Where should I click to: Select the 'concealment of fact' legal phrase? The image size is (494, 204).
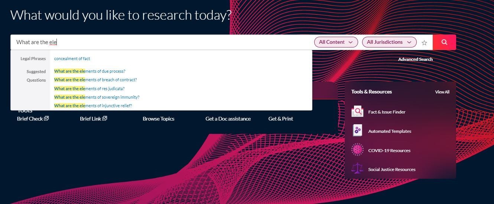click(72, 59)
